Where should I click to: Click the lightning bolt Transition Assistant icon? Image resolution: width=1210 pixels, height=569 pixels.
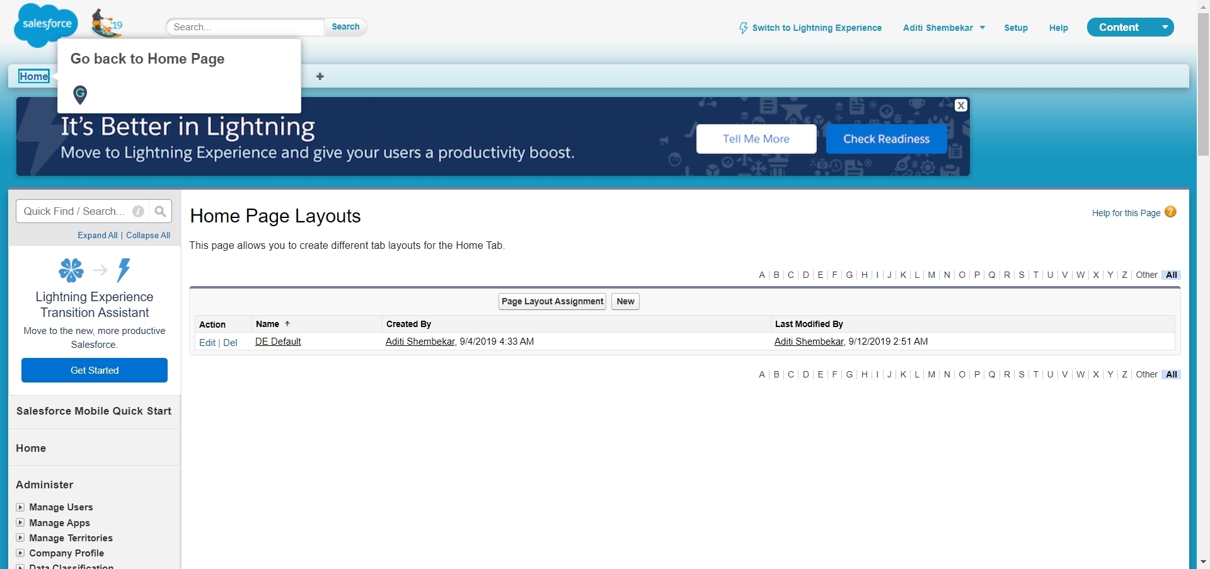point(124,270)
